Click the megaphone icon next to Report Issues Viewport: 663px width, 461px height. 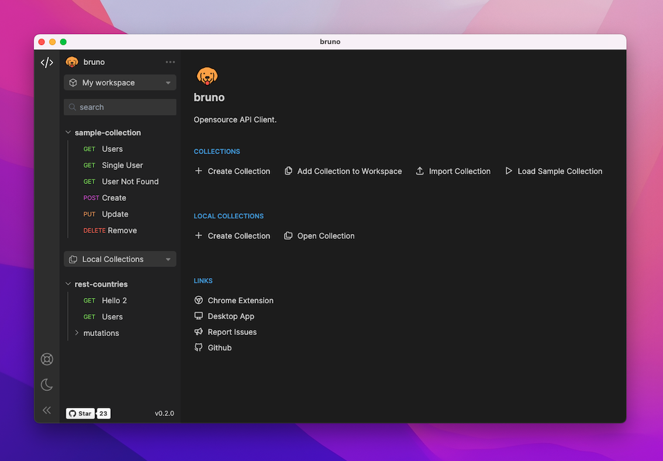coord(198,332)
